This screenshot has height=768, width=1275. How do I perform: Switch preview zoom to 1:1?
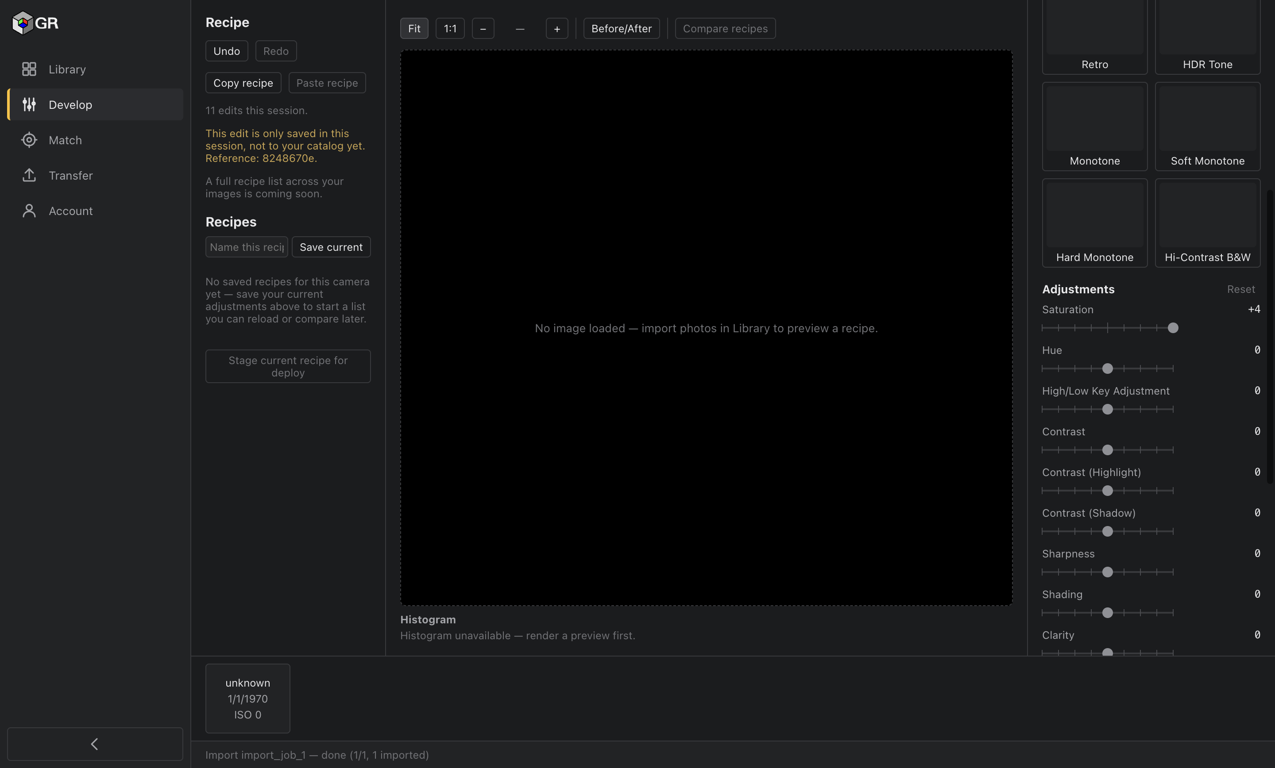click(x=450, y=28)
